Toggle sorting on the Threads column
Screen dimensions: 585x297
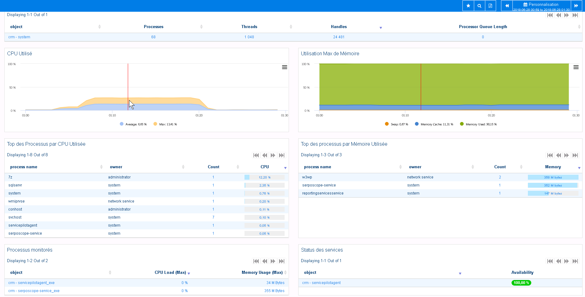pyautogui.click(x=290, y=27)
